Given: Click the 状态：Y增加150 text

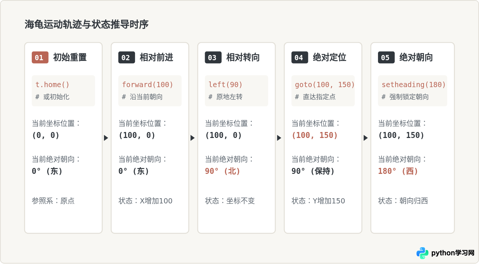Looking at the screenshot, I should point(318,201).
